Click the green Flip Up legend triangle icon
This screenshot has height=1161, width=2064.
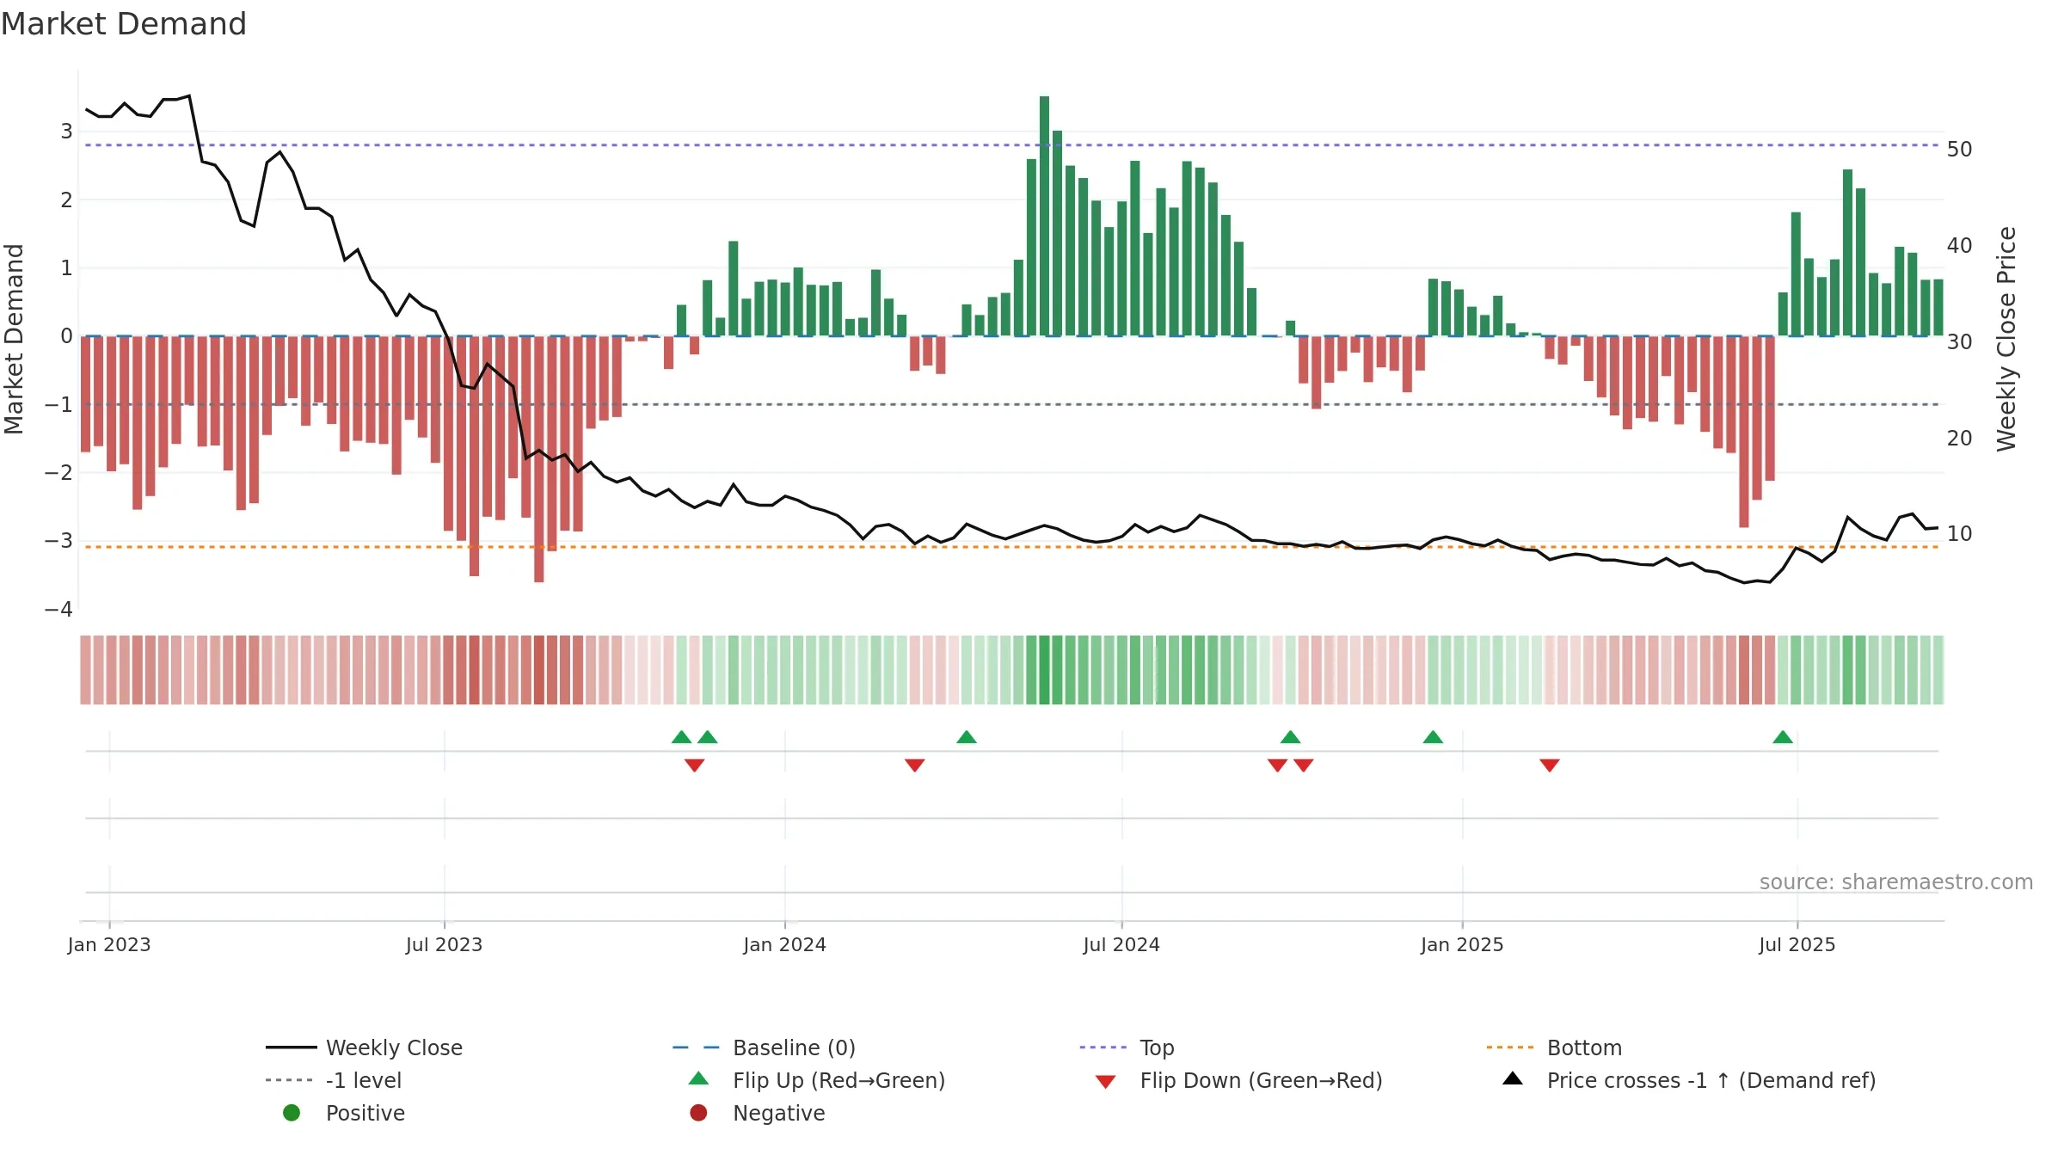(x=699, y=1078)
